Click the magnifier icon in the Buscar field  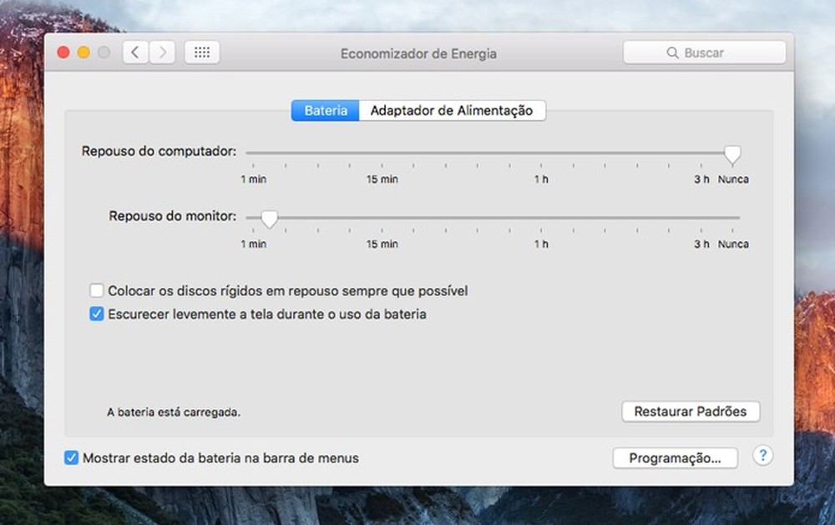(672, 52)
